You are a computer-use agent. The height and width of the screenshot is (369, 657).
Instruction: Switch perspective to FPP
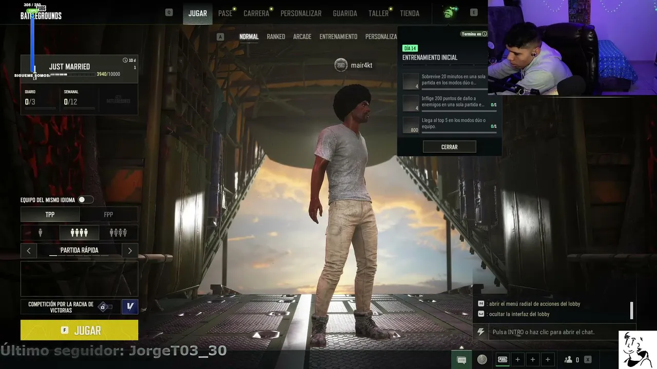click(108, 215)
